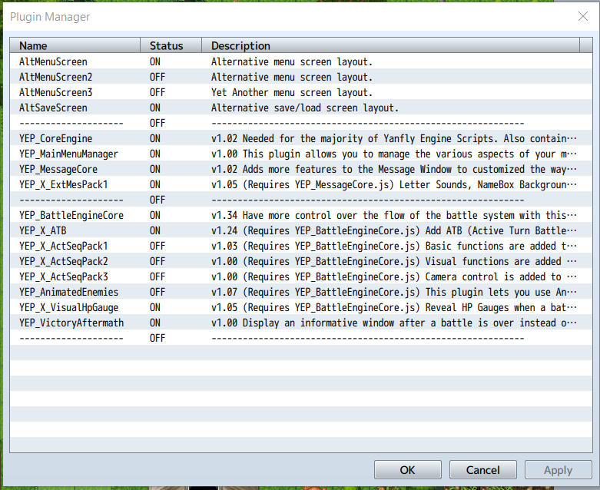Select the AltMenuScreen plugin row
The image size is (600, 490).
click(301, 61)
